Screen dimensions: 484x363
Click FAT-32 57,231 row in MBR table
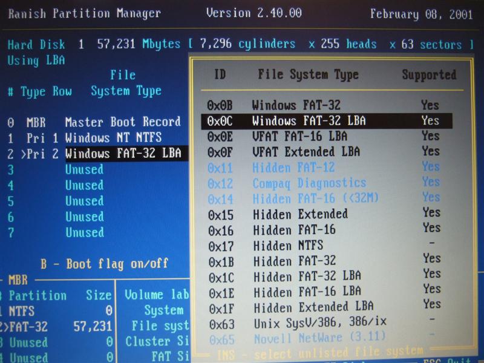click(56, 326)
